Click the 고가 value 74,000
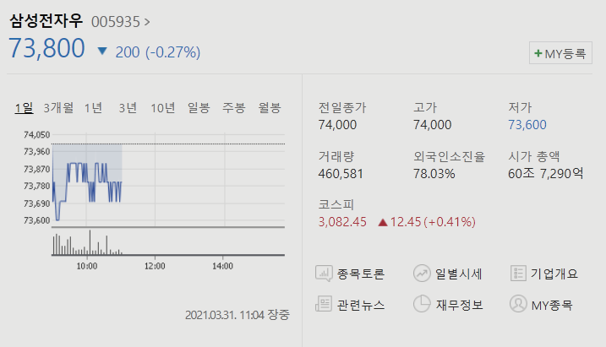Image resolution: width=606 pixels, height=347 pixels. point(432,125)
